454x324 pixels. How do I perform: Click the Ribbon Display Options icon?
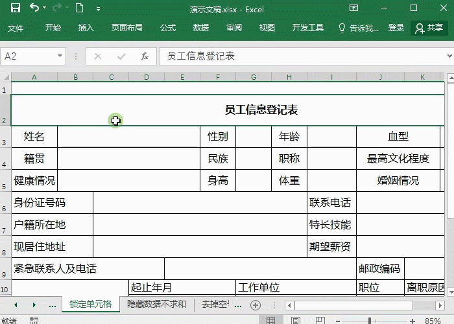(353, 8)
